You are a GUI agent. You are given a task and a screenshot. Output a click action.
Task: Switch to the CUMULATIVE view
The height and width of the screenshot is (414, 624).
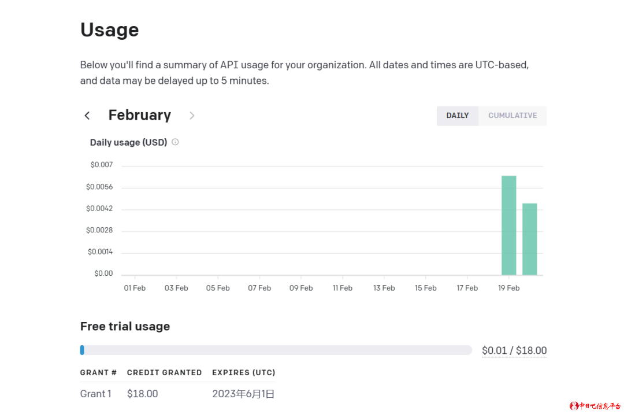512,116
